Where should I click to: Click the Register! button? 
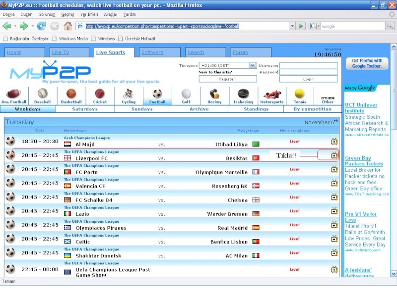coord(228,79)
